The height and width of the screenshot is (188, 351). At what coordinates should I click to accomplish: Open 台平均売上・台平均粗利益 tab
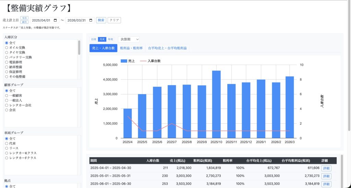(167, 48)
